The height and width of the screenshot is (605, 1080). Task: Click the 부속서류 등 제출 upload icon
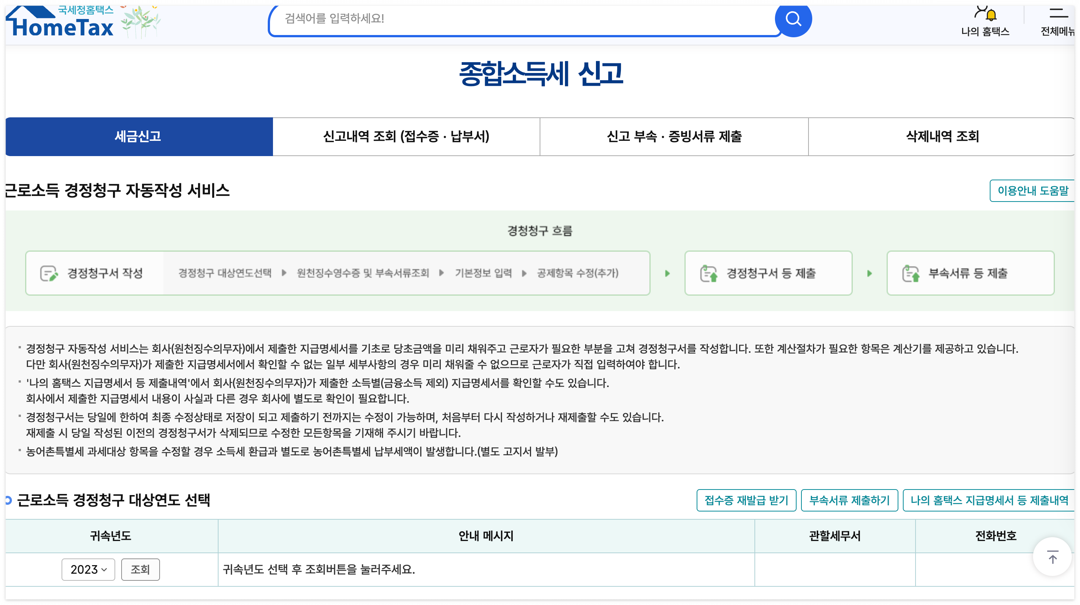tap(911, 273)
